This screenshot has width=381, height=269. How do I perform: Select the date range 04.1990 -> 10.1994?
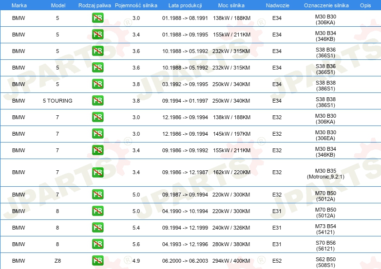pos(185,211)
